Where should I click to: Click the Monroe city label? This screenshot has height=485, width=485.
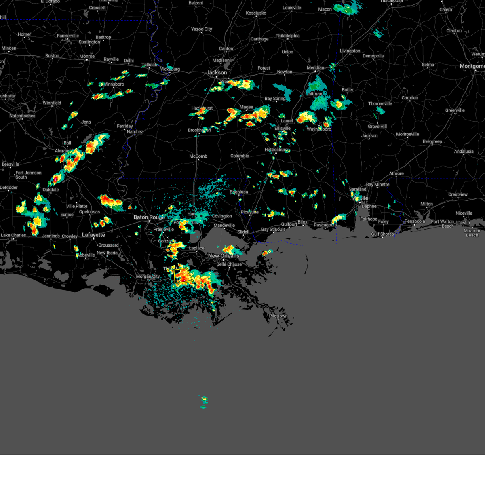pyautogui.click(x=87, y=57)
